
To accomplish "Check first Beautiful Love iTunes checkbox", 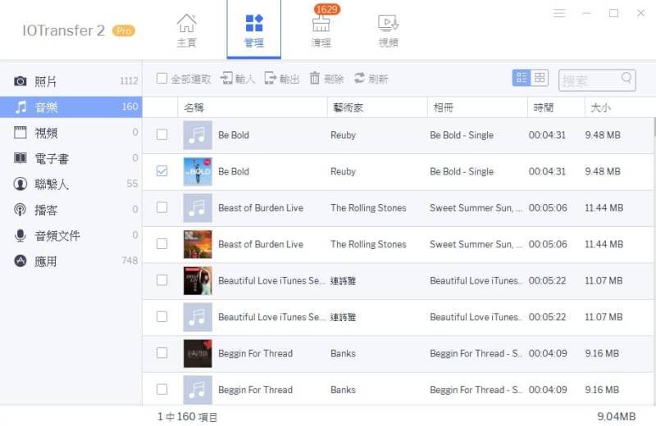I will [162, 280].
